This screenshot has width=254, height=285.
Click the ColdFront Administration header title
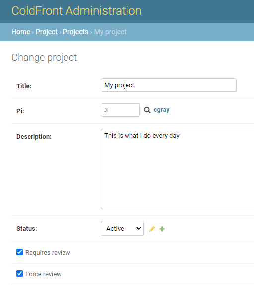click(76, 11)
